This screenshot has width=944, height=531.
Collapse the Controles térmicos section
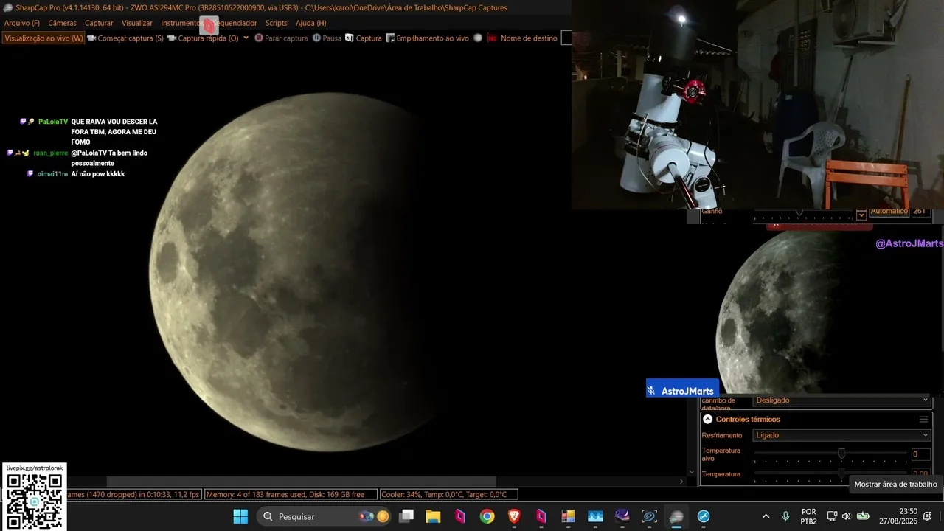pyautogui.click(x=708, y=419)
